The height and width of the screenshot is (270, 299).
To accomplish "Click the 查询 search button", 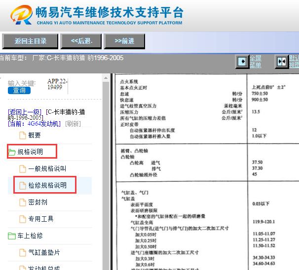I will pos(19,90).
